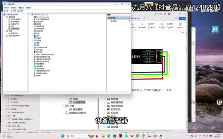Show hidden tray icons with the up chevron

click(x=187, y=136)
